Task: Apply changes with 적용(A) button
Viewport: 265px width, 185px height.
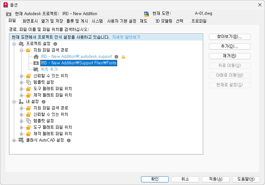Action: [216, 179]
